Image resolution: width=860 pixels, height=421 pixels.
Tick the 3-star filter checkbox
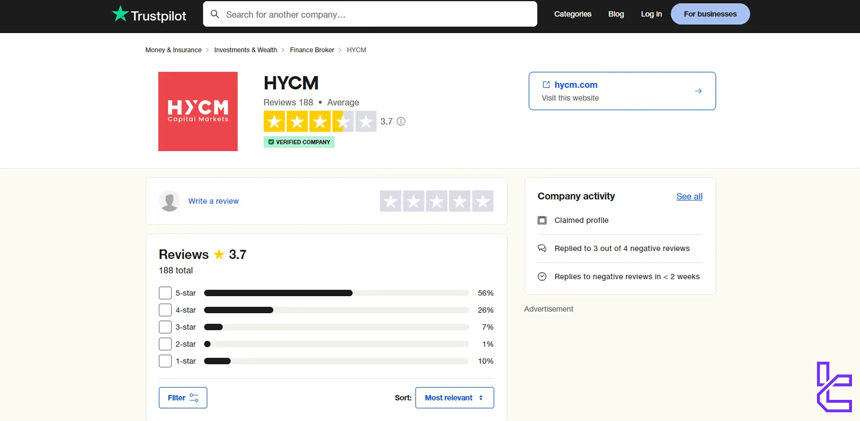point(165,327)
